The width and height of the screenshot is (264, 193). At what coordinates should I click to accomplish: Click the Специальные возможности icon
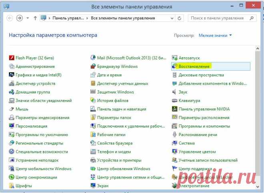point(12,152)
